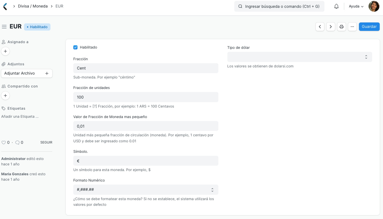
Task: Uncheck the Habilitado checkbox
Action: pyautogui.click(x=75, y=47)
